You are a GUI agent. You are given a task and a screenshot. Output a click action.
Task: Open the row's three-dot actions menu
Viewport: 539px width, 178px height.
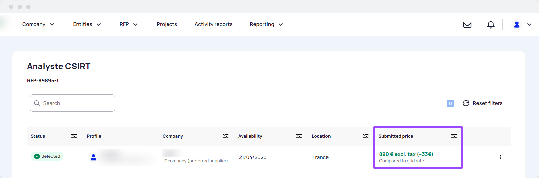tap(500, 157)
